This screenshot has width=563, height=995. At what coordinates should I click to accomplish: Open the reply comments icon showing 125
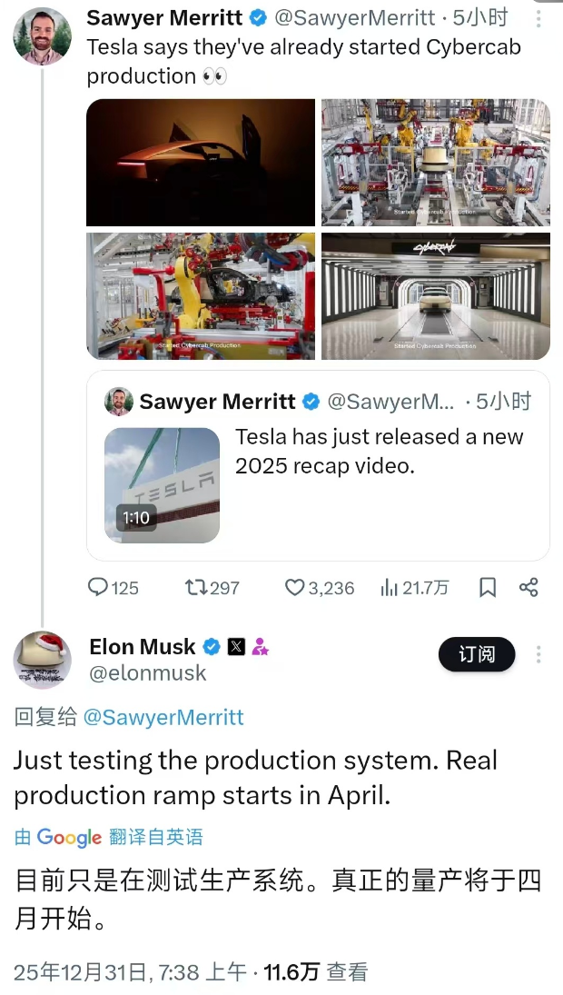click(x=98, y=588)
